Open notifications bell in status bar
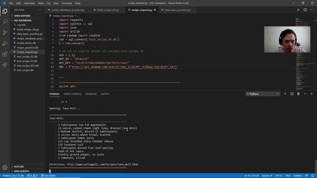The image size is (317, 178). coord(313,176)
